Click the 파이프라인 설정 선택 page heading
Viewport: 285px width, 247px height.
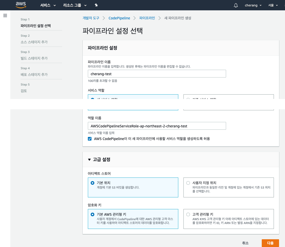[x=112, y=30]
